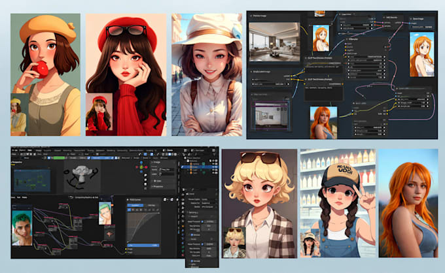Click the room screenshot in Load Image node

point(272,116)
